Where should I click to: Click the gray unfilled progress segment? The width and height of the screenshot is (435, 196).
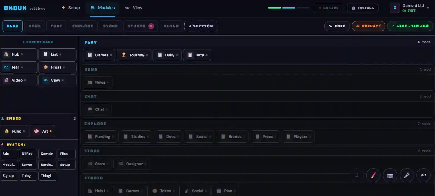pyautogui.click(x=303, y=8)
